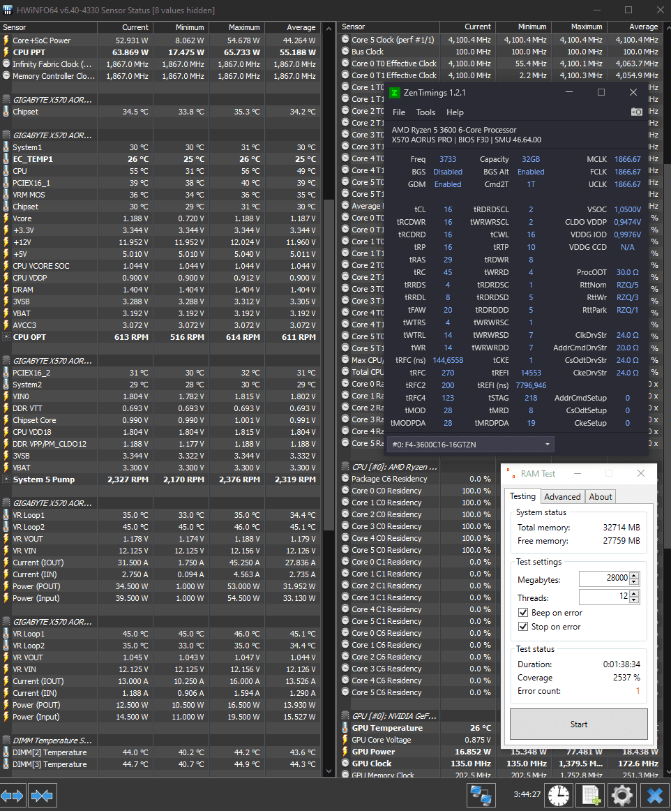Switch to the Testing tab in RAM Test

coord(522,496)
